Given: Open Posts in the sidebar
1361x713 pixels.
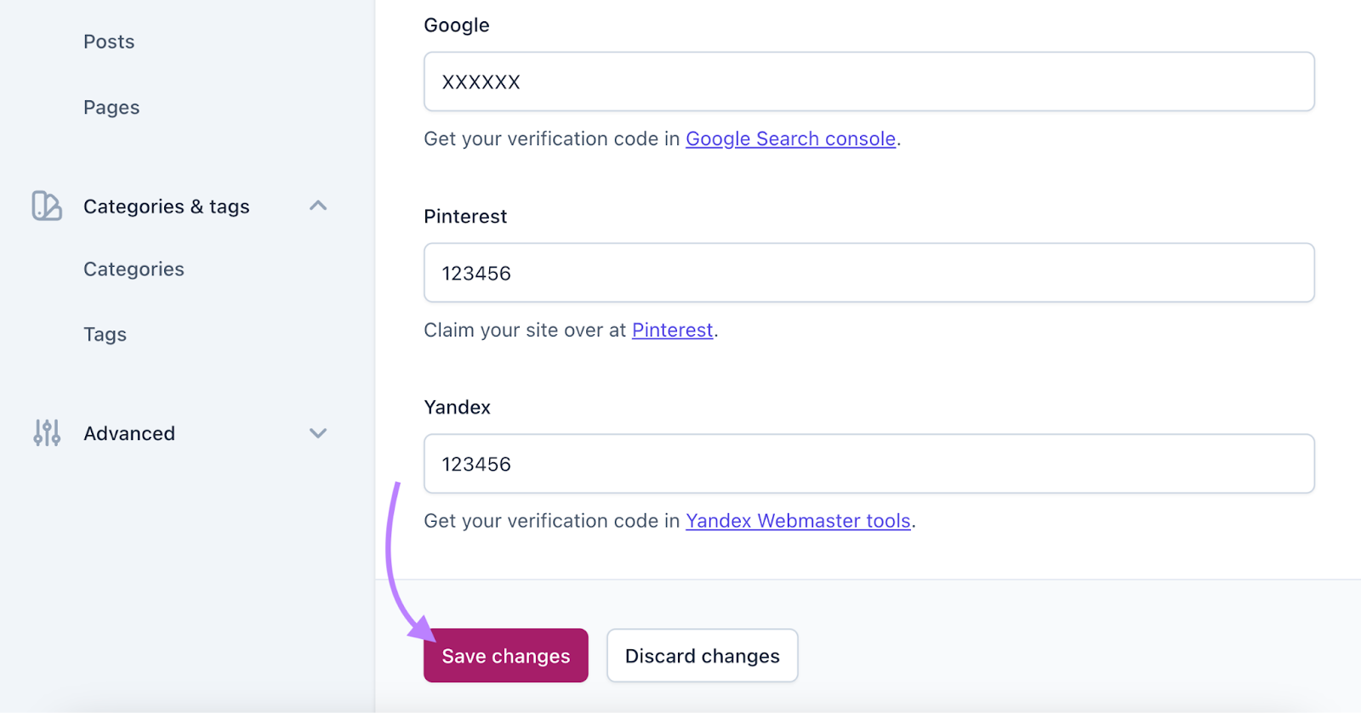Looking at the screenshot, I should click(x=109, y=41).
